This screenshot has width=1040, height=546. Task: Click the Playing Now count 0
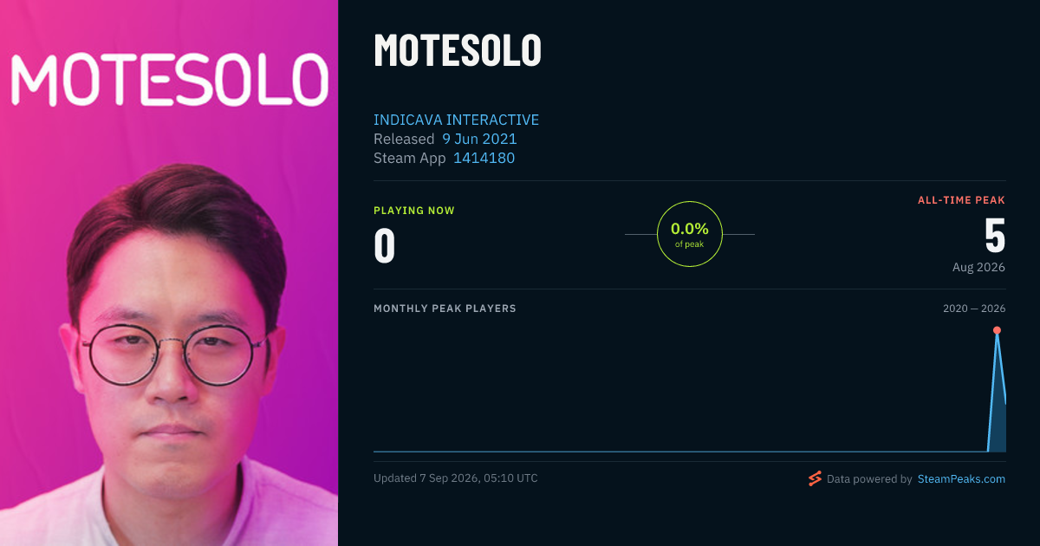pos(385,245)
